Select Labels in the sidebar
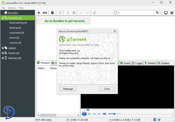Viewport: 175px width, 122px height. pyautogui.click(x=12, y=48)
